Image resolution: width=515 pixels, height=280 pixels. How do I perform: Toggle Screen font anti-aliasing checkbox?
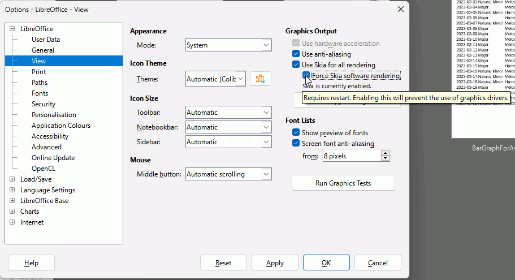[x=296, y=143]
